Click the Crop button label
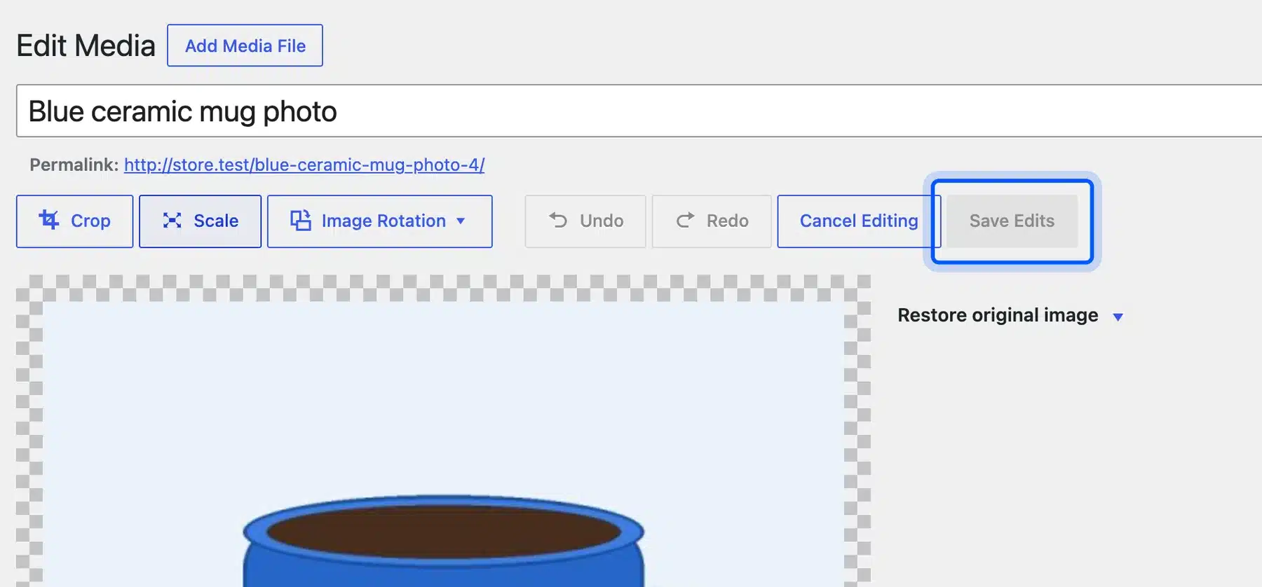Screen dimensions: 1262x587 90,221
